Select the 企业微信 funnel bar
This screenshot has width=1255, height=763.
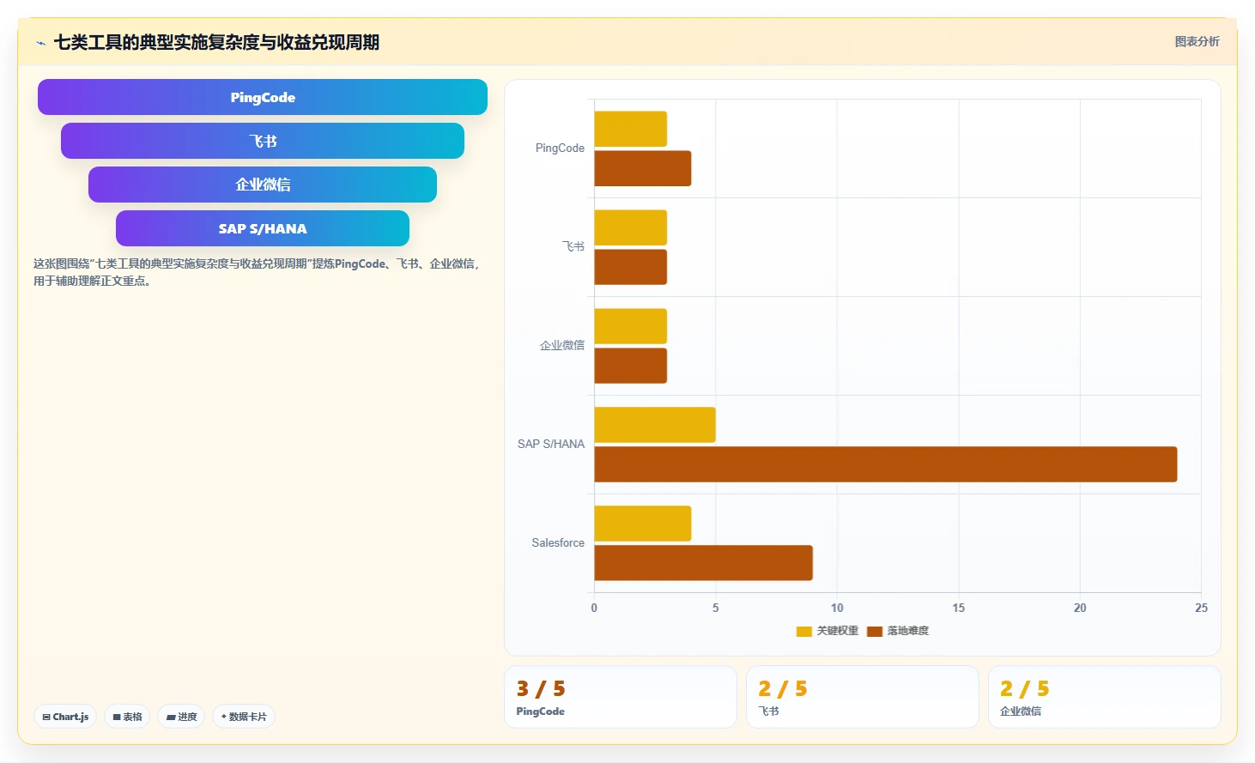click(x=263, y=185)
